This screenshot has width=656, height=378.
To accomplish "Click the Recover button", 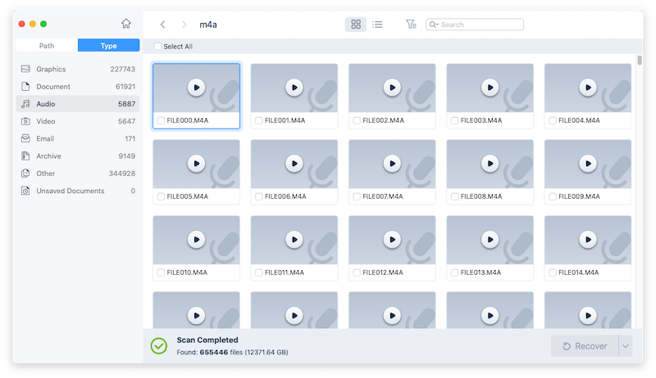I will (x=585, y=346).
